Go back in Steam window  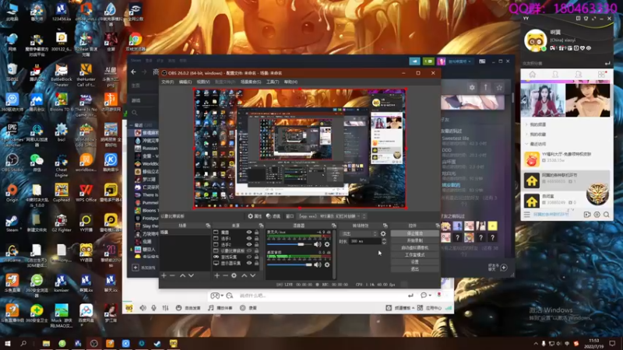point(133,72)
